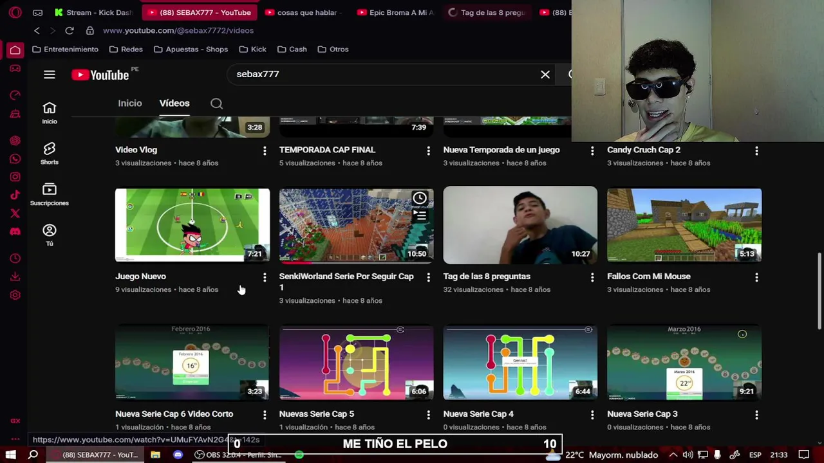Viewport: 824px width, 463px height.
Task: Play the Tag de las 8 preguntas thumbnail
Action: click(x=520, y=225)
